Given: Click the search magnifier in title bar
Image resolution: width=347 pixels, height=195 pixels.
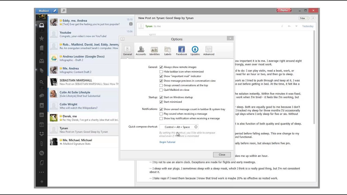Looking at the screenshot, I should pos(63,11).
